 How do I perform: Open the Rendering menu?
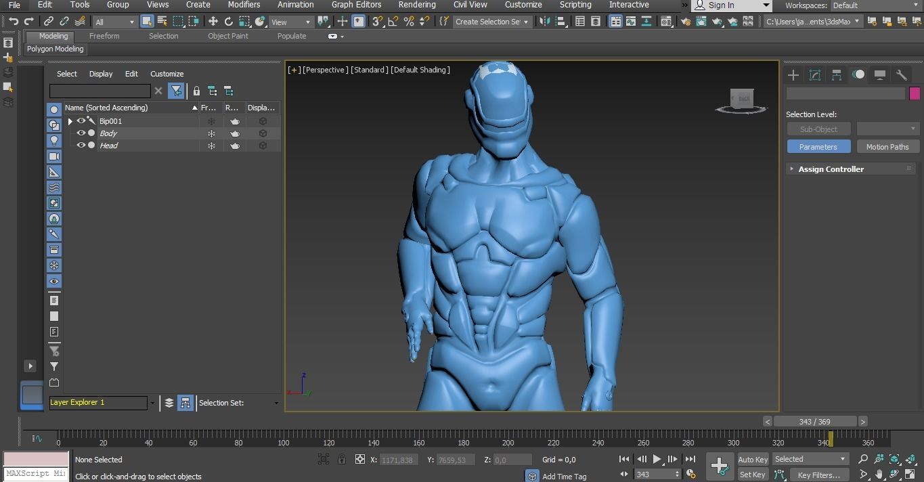click(x=417, y=5)
